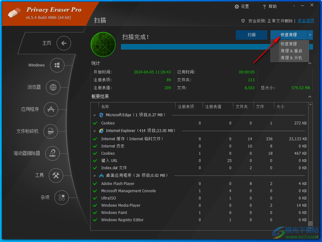Disable cleaning of Internet 历史 item

click(x=95, y=146)
